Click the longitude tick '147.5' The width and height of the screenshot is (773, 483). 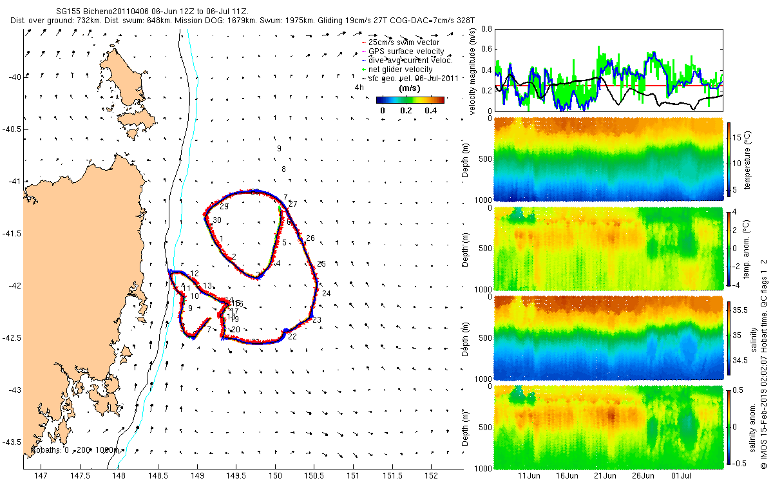coord(80,475)
